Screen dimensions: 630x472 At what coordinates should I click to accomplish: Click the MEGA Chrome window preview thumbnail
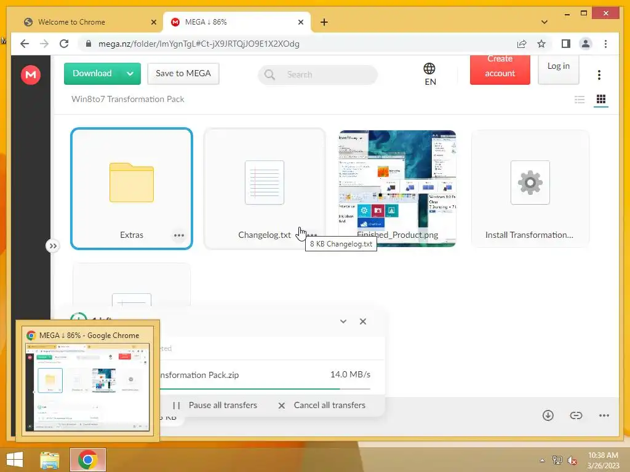coord(87,387)
